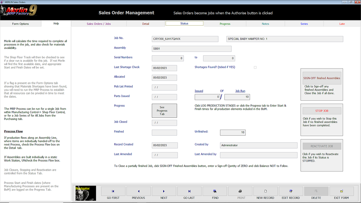Click the Job No. input field

click(185, 39)
